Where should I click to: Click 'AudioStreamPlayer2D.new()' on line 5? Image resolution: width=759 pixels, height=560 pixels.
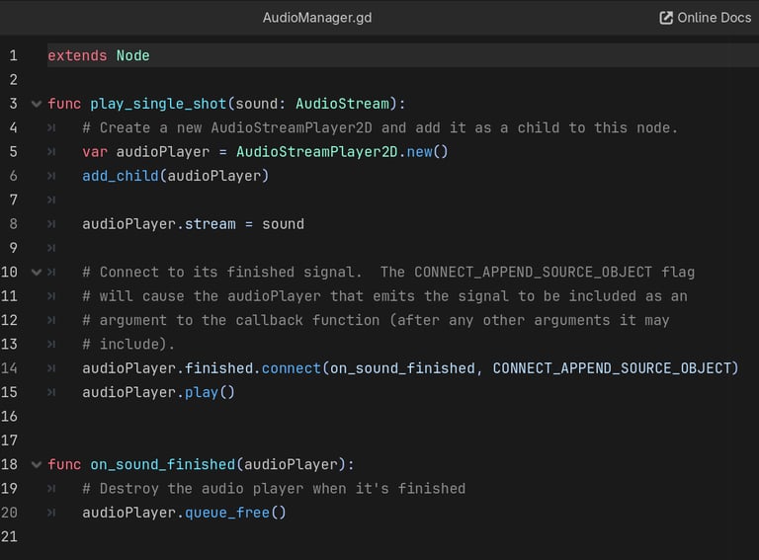coord(342,152)
